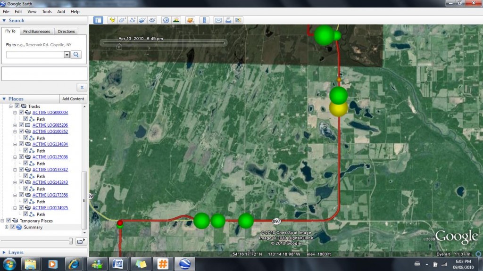Clear search results with X button

(82, 87)
